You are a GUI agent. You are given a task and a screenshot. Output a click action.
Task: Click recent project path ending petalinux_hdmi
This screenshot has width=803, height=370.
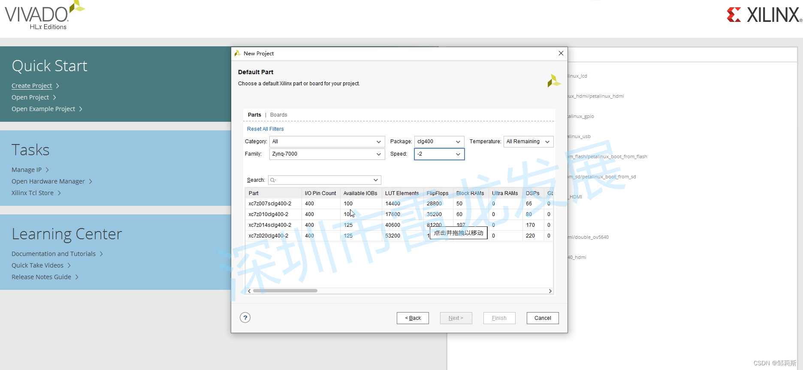pyautogui.click(x=596, y=96)
